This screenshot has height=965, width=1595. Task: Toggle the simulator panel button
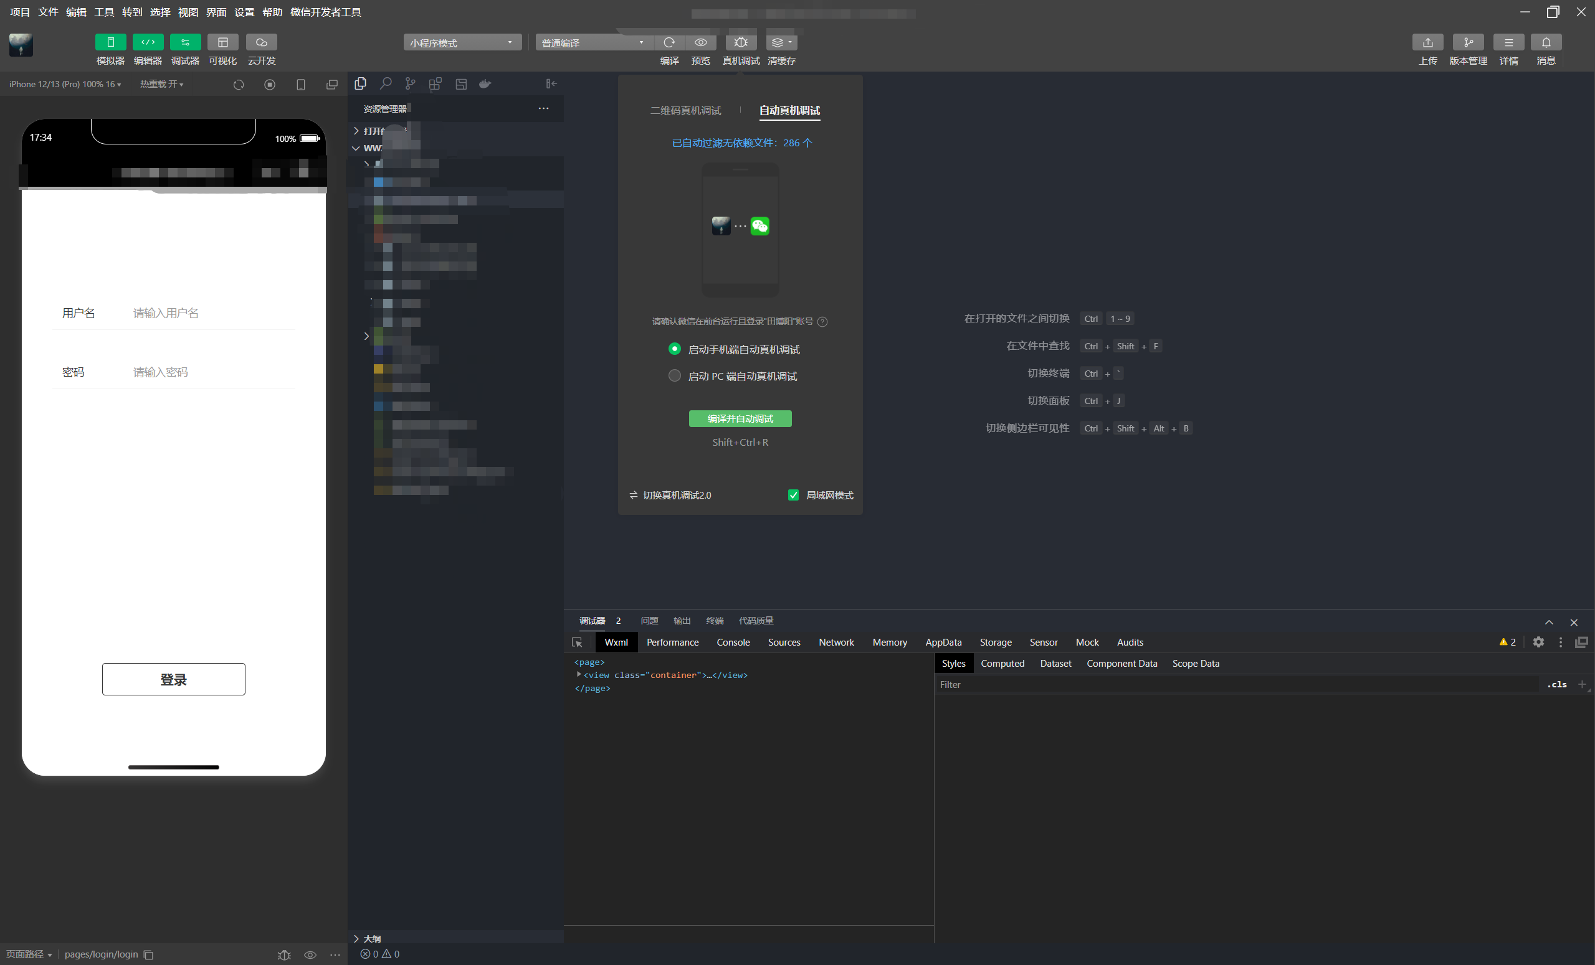(110, 43)
